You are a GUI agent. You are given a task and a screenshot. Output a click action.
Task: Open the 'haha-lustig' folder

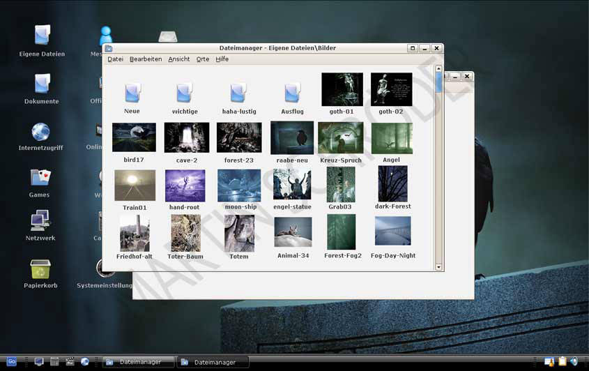tap(239, 93)
